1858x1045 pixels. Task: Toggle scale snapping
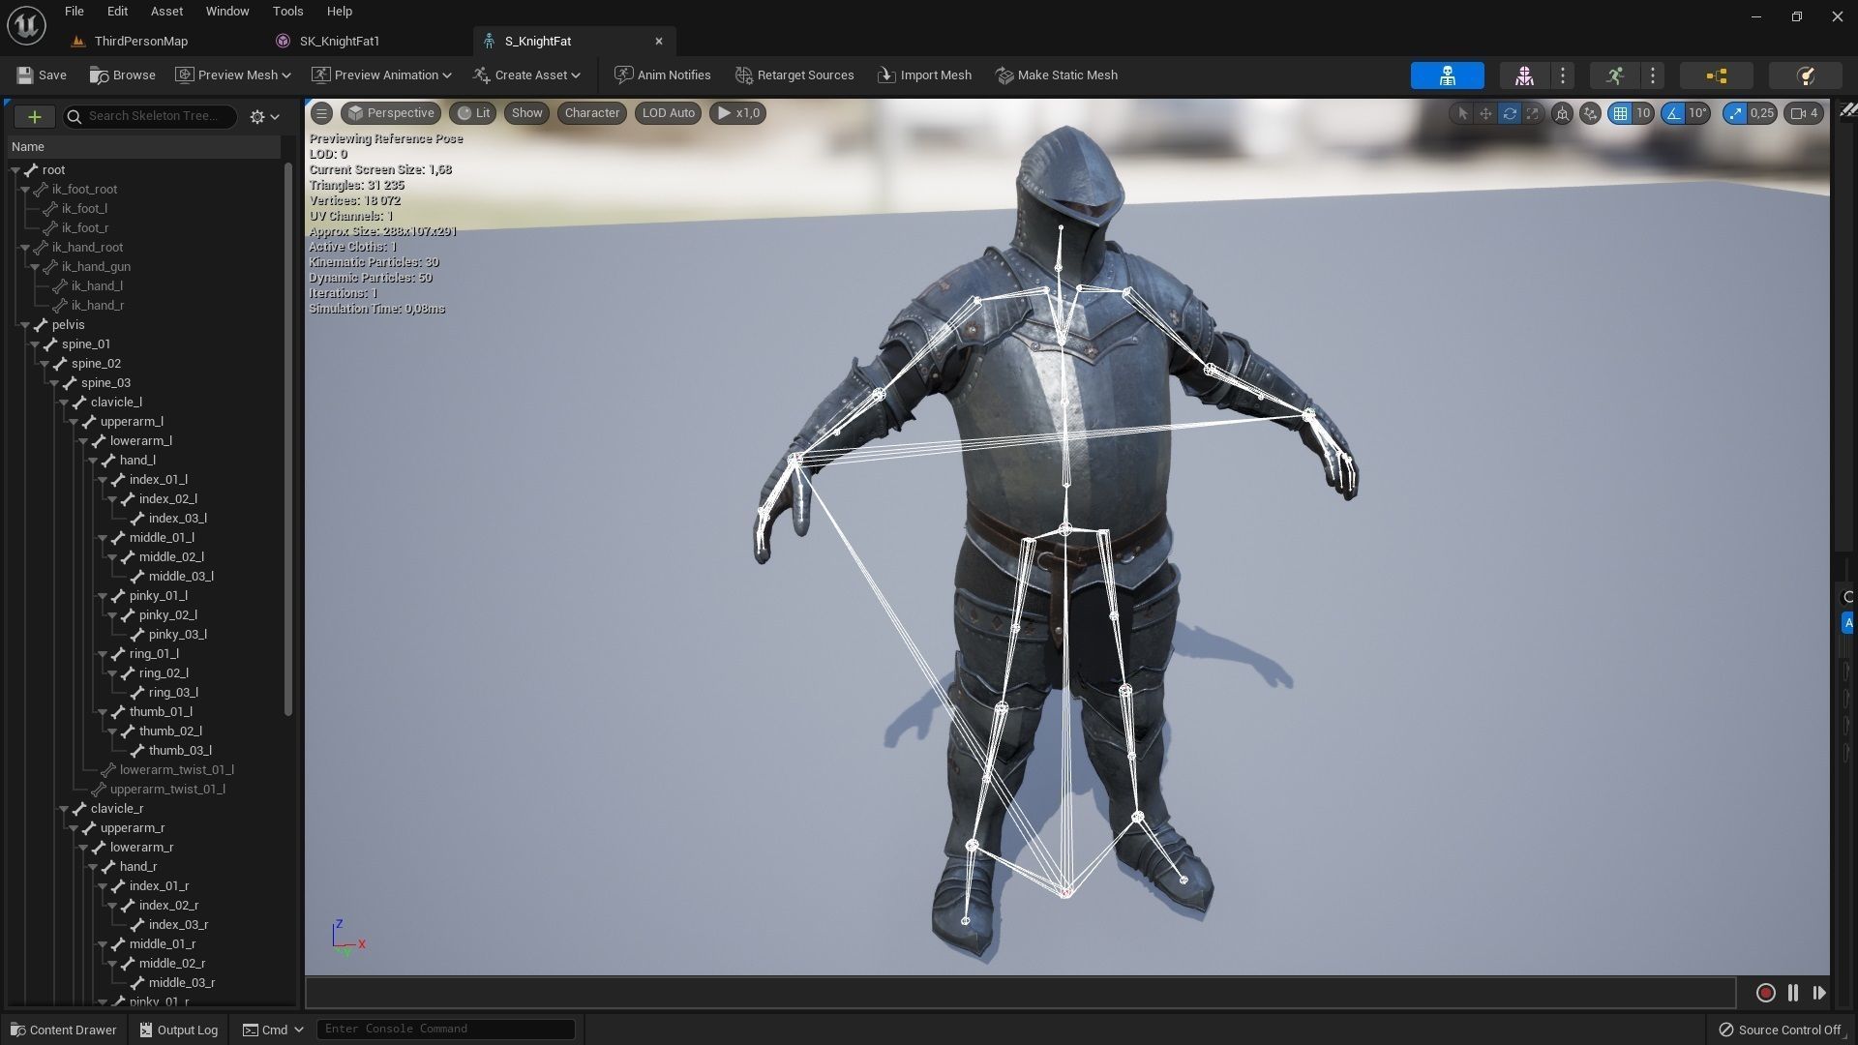point(1735,113)
